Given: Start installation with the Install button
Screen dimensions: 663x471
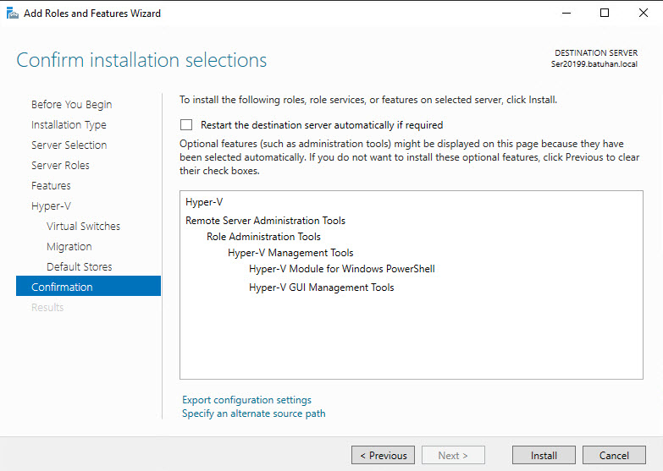Looking at the screenshot, I should tap(544, 456).
